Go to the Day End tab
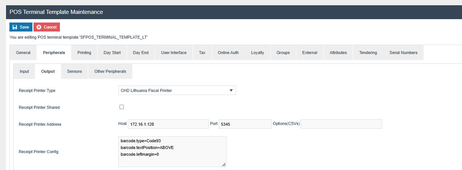This screenshot has height=170, width=462. [x=141, y=53]
